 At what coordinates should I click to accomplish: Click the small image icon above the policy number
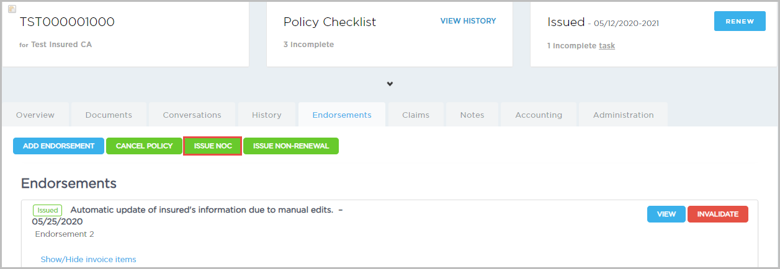coord(12,9)
